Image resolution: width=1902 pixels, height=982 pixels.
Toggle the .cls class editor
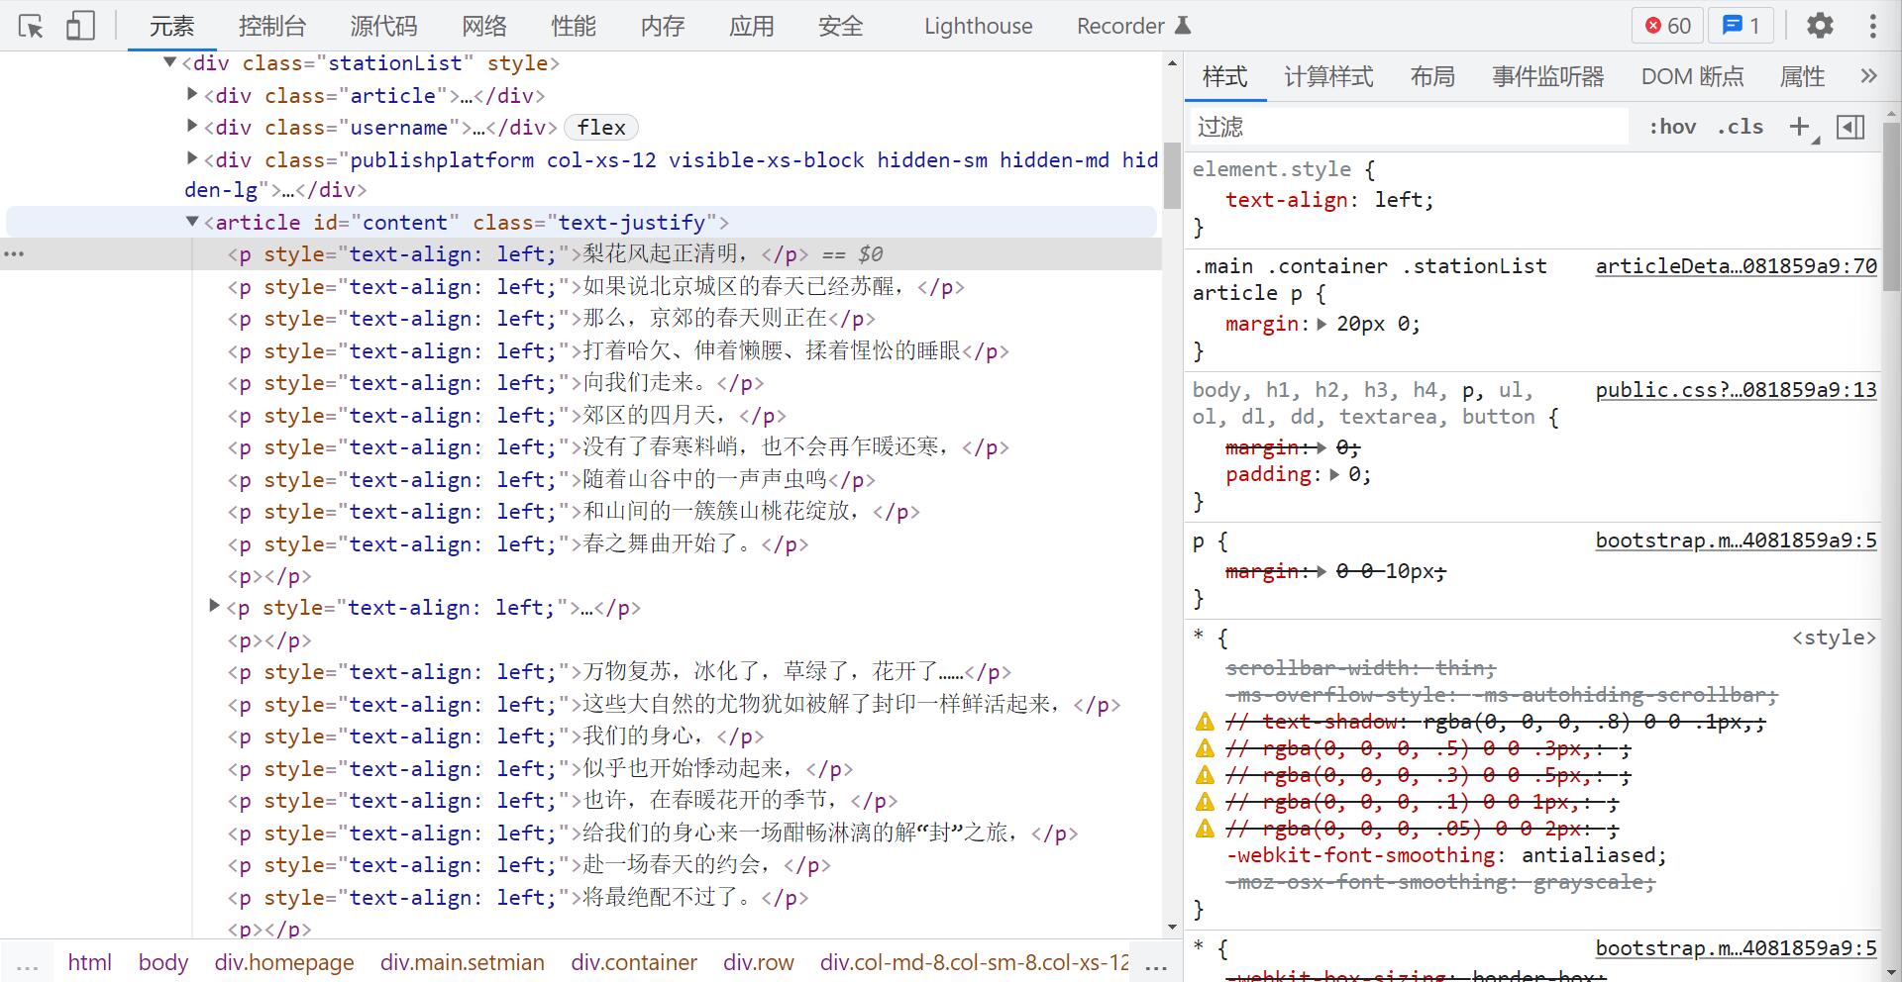coord(1740,127)
